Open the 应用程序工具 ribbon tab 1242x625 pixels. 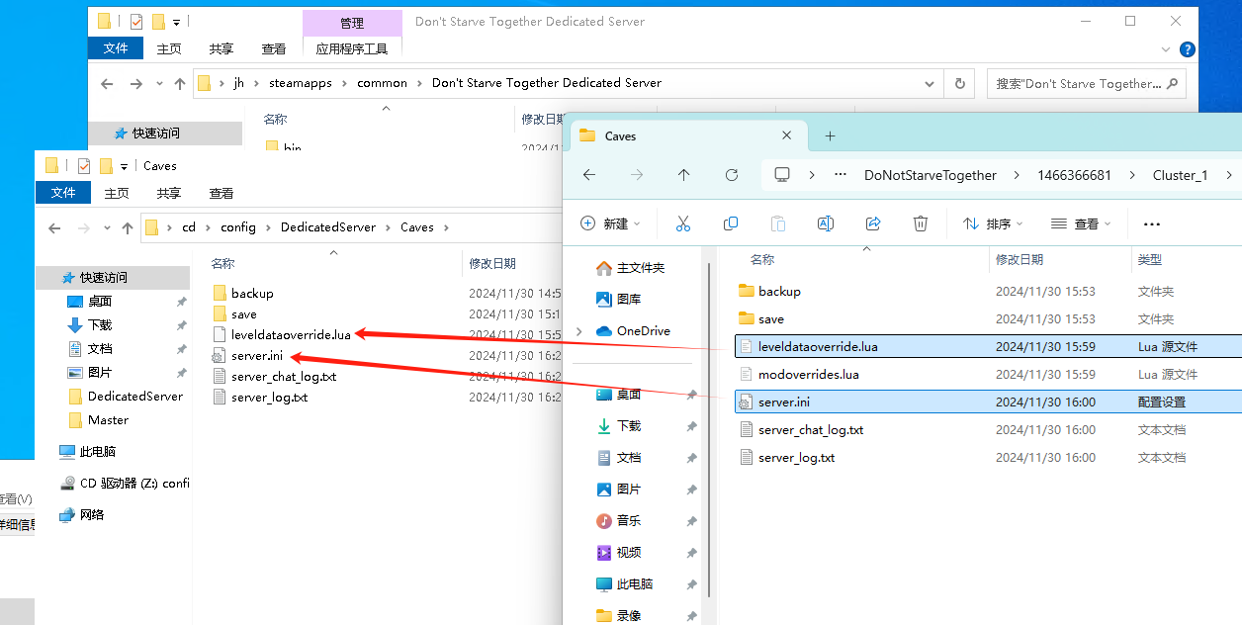click(352, 48)
